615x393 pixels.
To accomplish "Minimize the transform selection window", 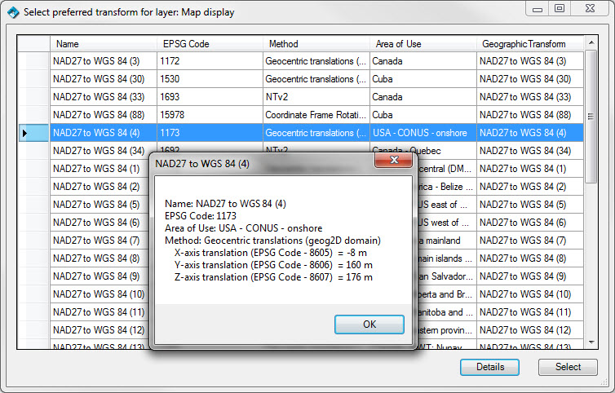I will coord(537,9).
